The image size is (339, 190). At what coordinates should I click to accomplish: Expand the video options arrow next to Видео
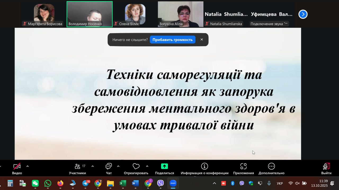point(28,166)
